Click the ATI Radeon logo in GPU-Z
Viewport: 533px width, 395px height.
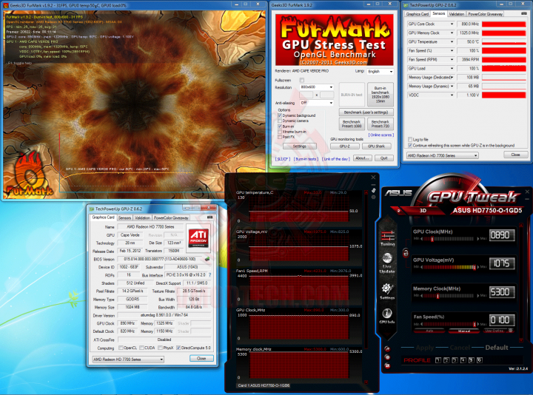(199, 237)
